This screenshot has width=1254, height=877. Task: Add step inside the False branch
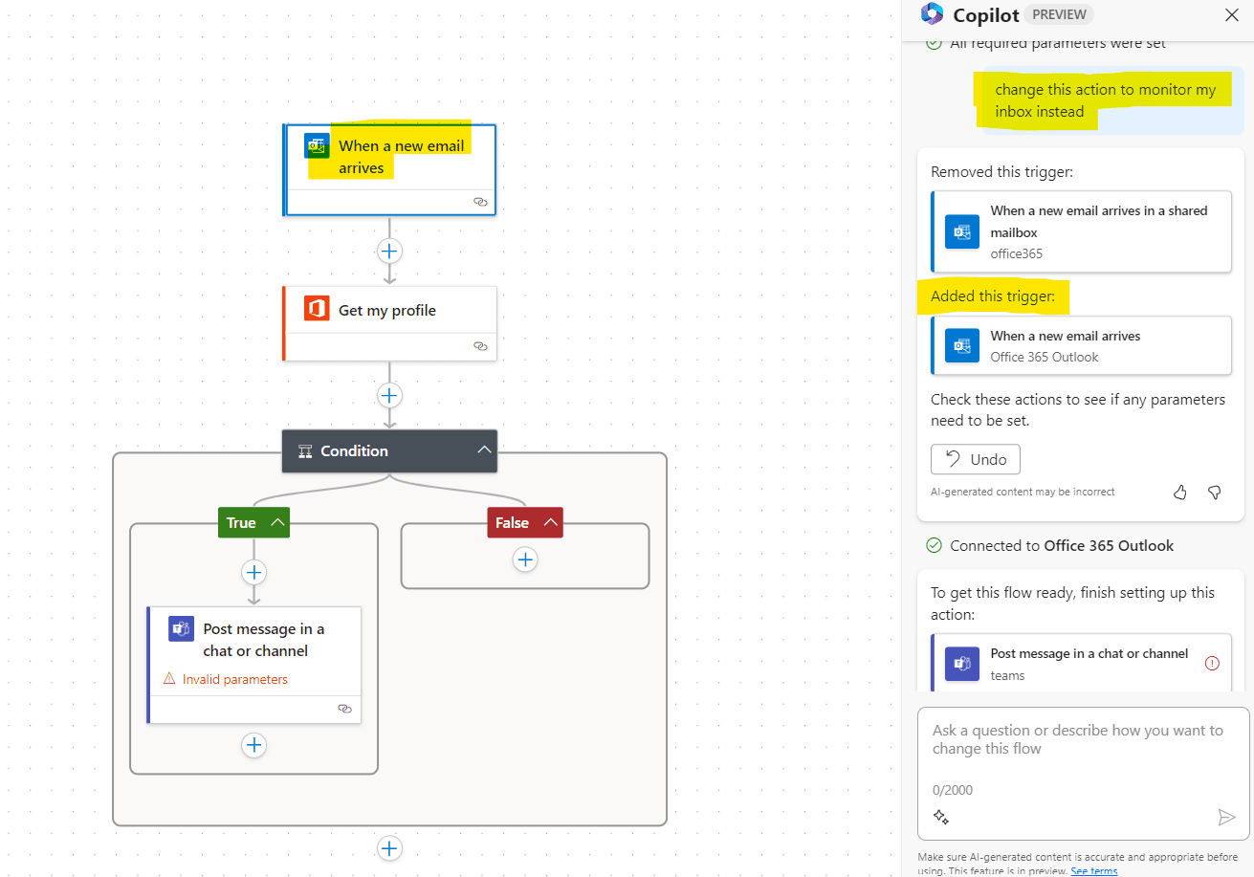coord(525,559)
